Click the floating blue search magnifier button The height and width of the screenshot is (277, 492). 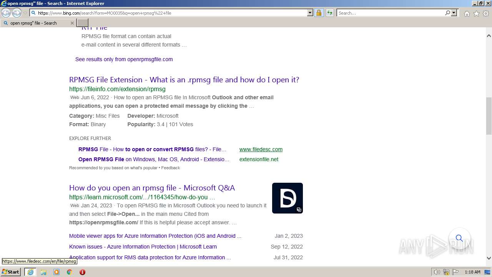459,238
